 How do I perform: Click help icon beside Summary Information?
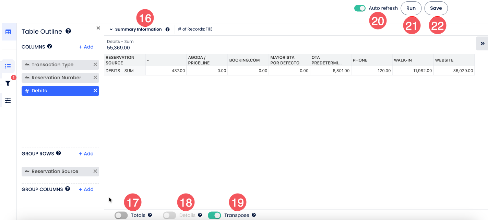point(167,30)
